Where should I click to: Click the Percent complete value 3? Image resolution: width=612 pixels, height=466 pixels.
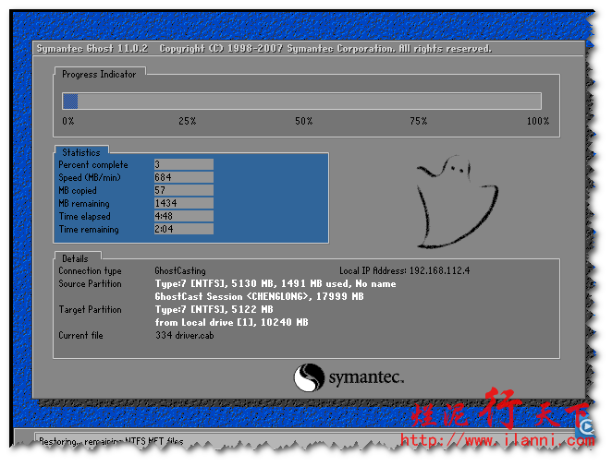pos(184,164)
